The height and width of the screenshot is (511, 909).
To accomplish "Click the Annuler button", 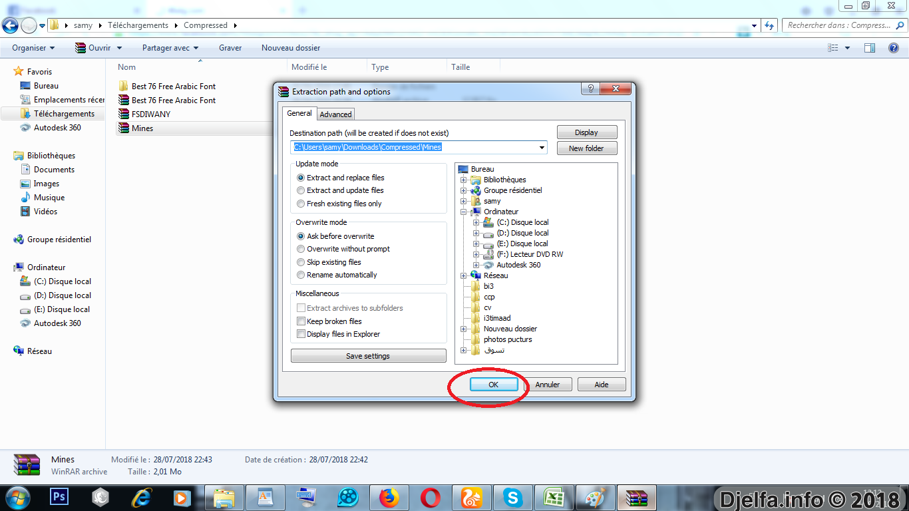I will click(x=548, y=385).
